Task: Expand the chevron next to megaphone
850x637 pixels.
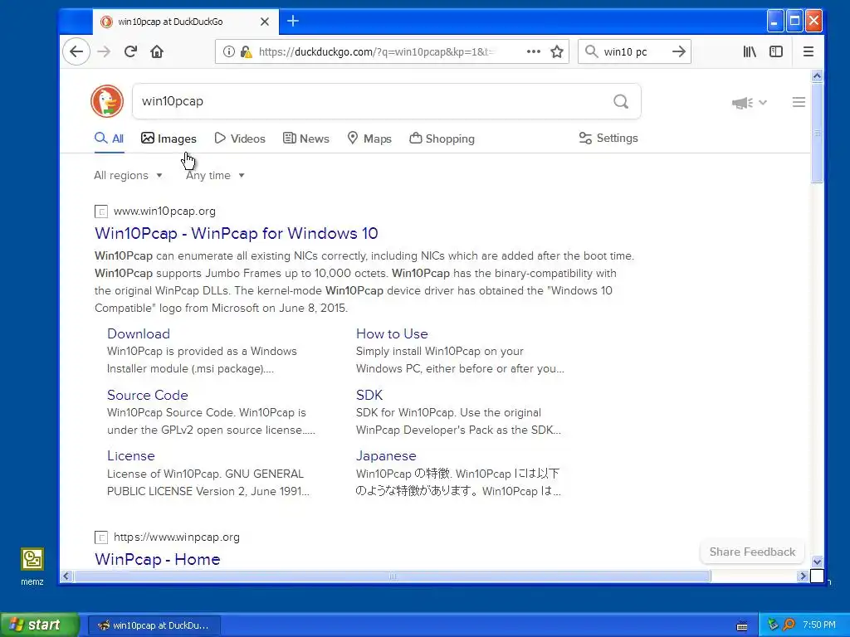Action: point(763,102)
